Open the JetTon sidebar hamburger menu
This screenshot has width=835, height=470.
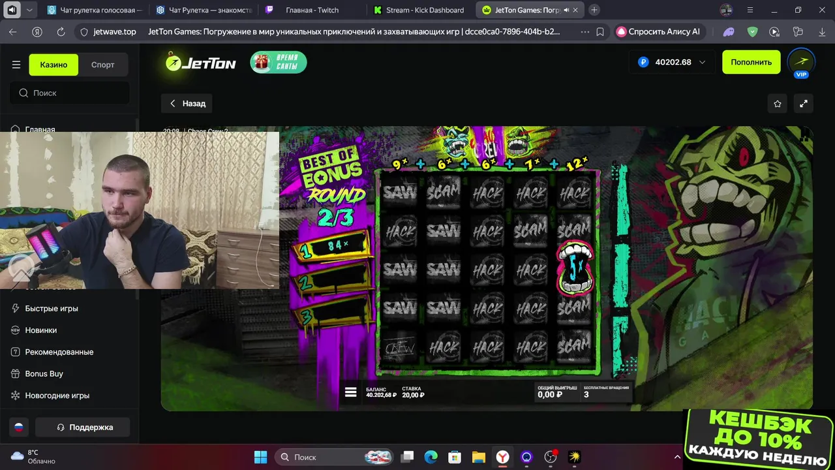click(x=16, y=65)
